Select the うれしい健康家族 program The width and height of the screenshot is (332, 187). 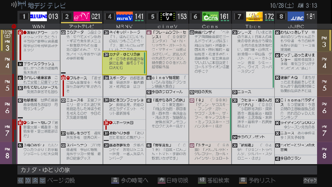pyautogui.click(x=39, y=80)
